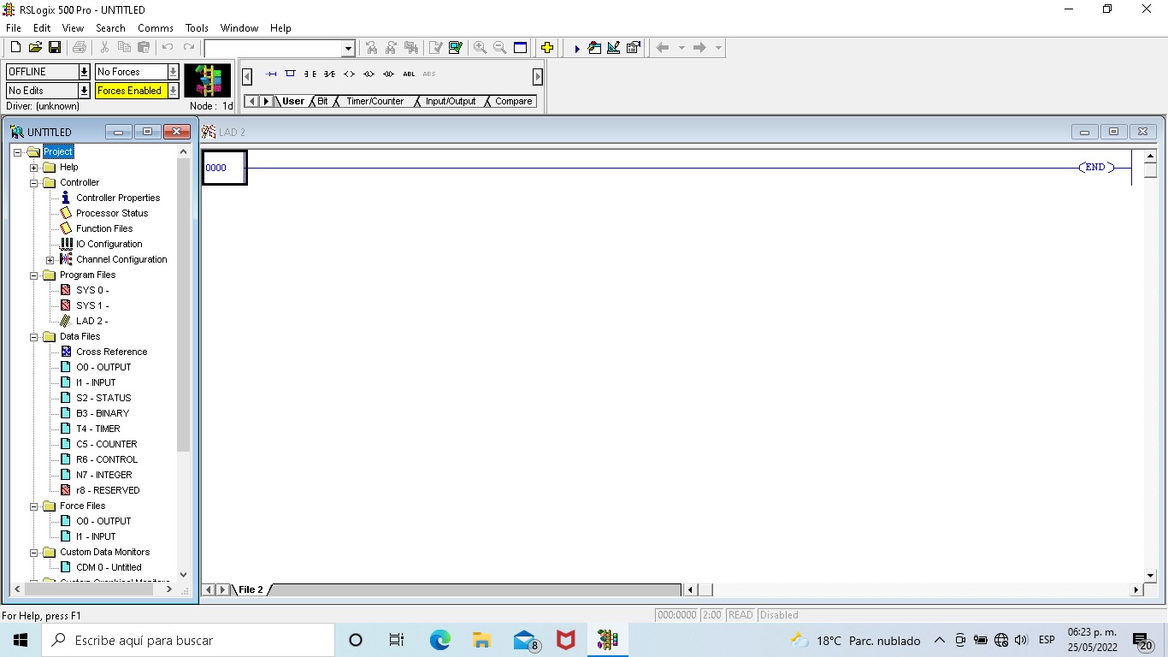The image size is (1168, 657).
Task: Insert Examine If Closed (XIC) contact
Action: tap(310, 74)
